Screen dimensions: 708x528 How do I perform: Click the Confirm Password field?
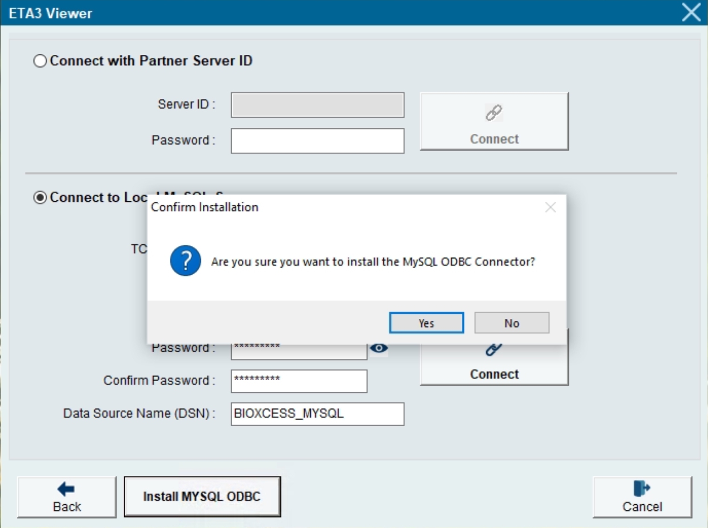[x=299, y=381]
